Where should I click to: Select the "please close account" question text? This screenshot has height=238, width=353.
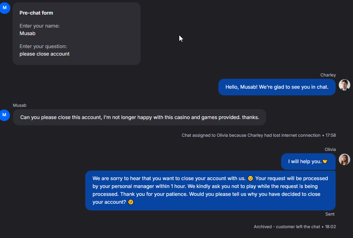[x=44, y=54]
